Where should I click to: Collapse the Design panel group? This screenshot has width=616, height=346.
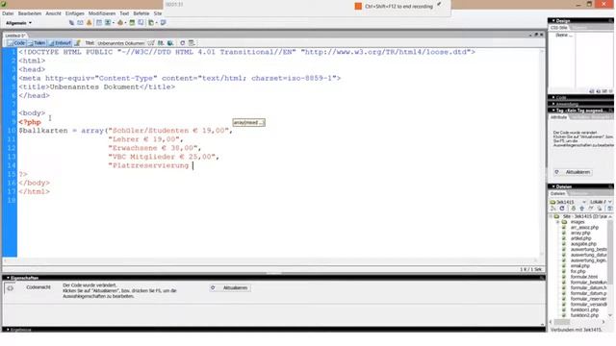(553, 21)
